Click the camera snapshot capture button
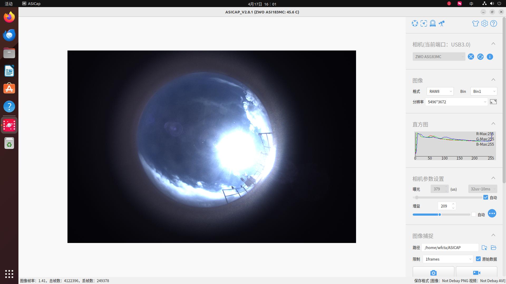 pos(433,272)
